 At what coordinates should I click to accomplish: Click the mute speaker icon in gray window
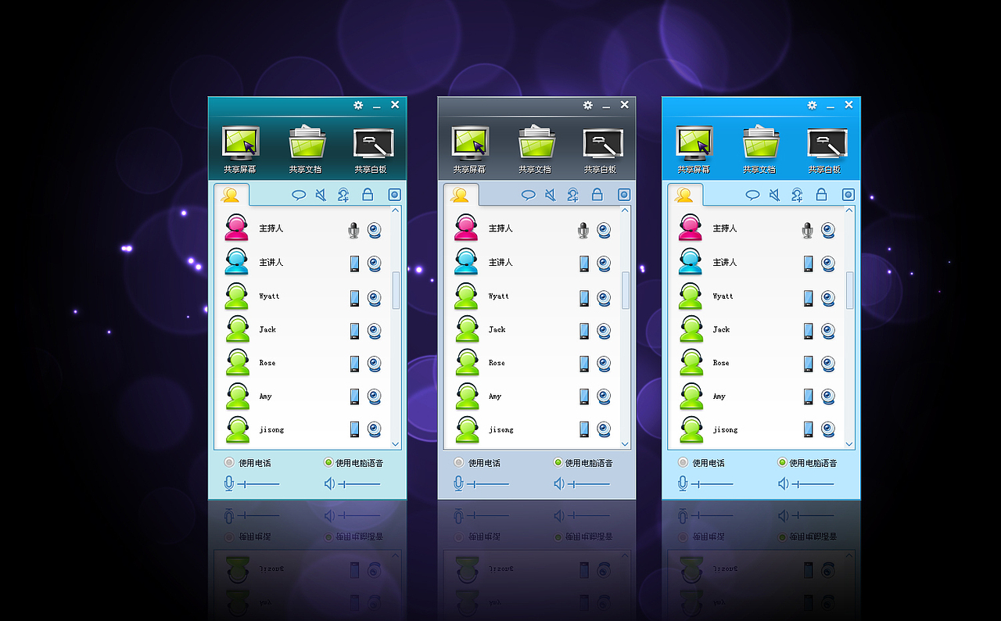tap(551, 195)
